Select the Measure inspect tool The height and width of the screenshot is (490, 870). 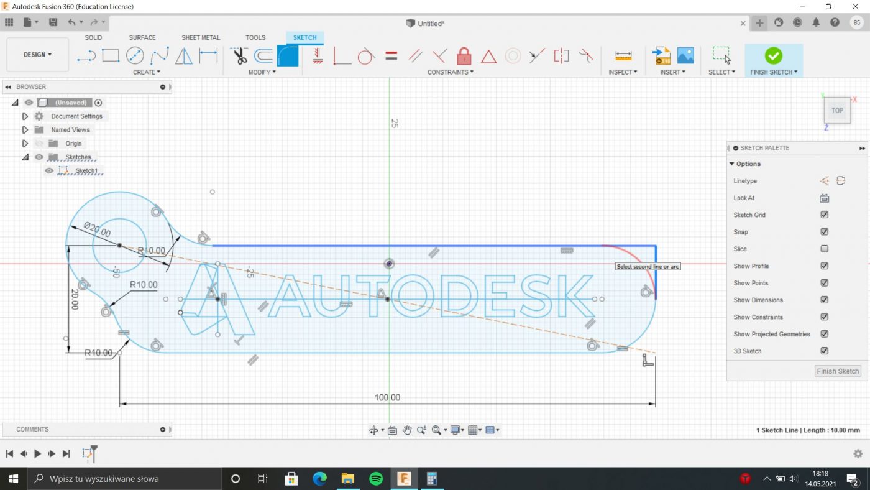pyautogui.click(x=623, y=56)
